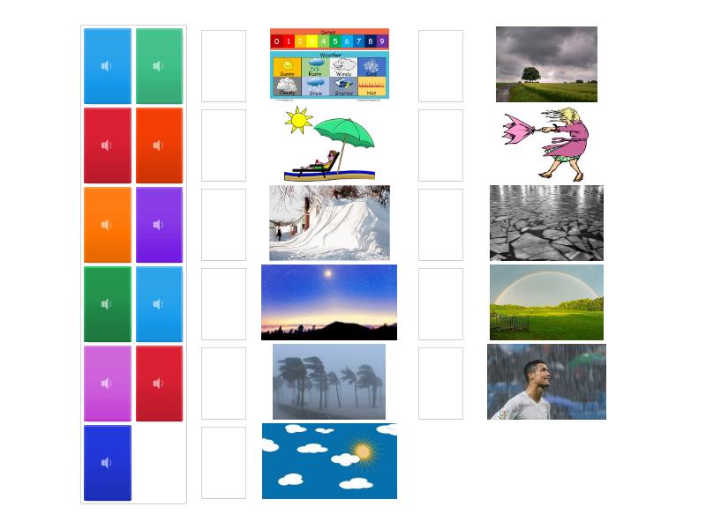This screenshot has height=529, width=706.
Task: Select the woman with broken umbrella picture
Action: [x=545, y=144]
